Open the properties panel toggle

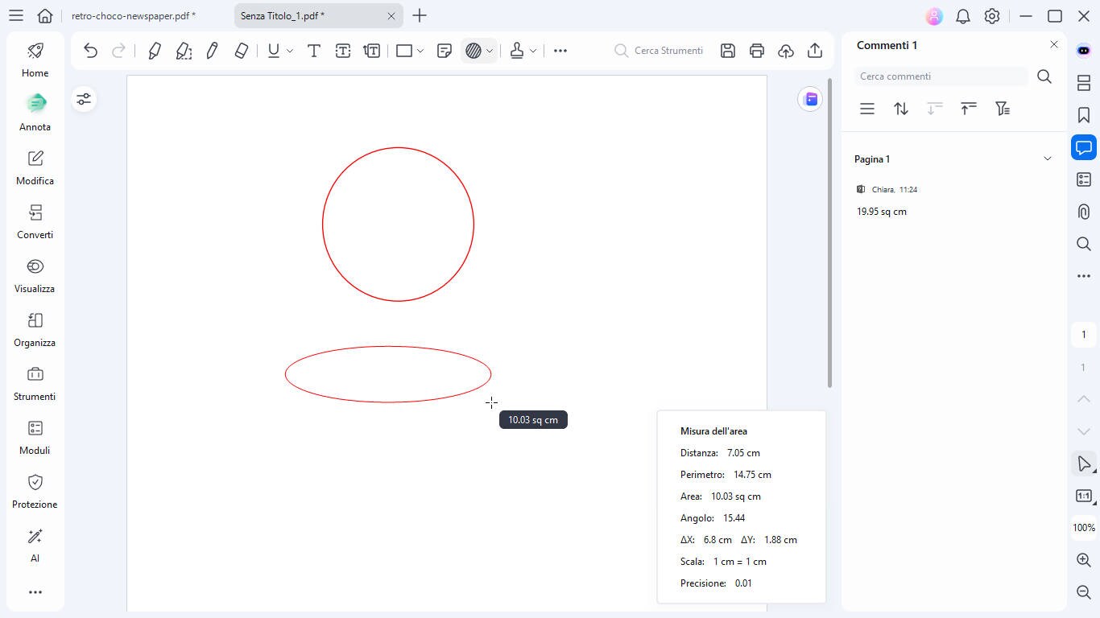pos(84,99)
